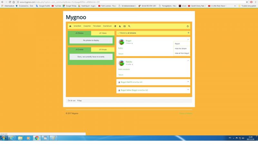Reload the page in Chrome

(10, 2)
